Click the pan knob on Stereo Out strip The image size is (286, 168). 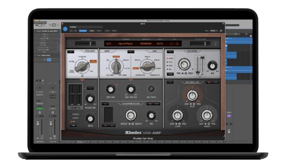coord(53,112)
